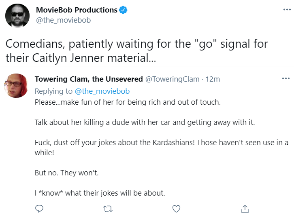Visit the MovieBob Productions display name

[77, 10]
